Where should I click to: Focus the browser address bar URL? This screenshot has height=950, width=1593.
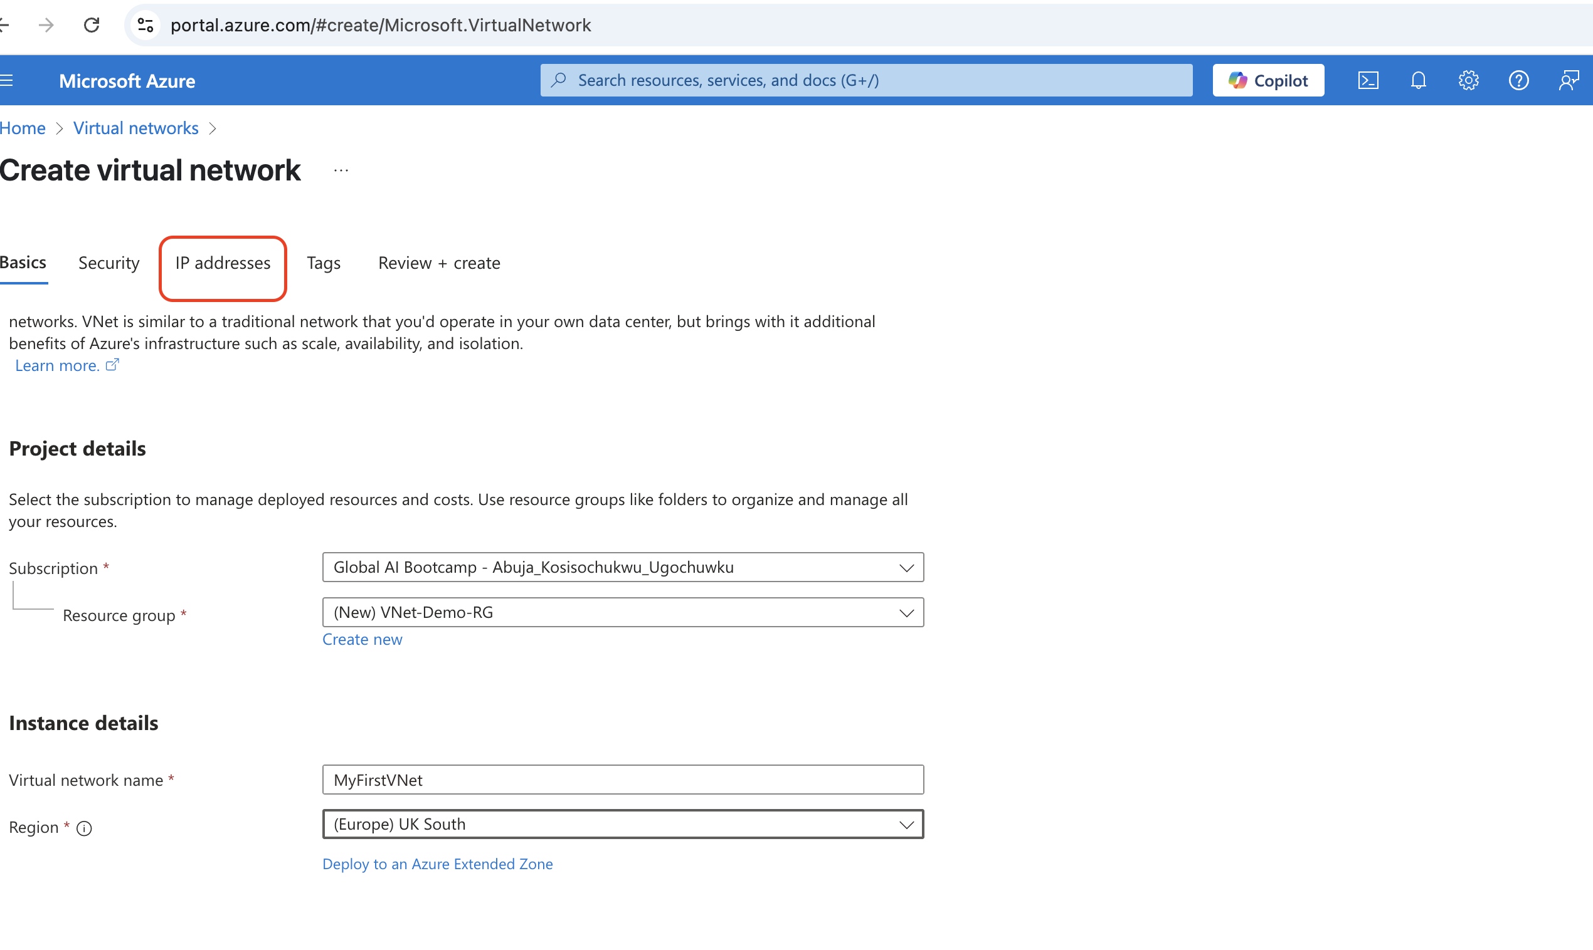(x=381, y=25)
